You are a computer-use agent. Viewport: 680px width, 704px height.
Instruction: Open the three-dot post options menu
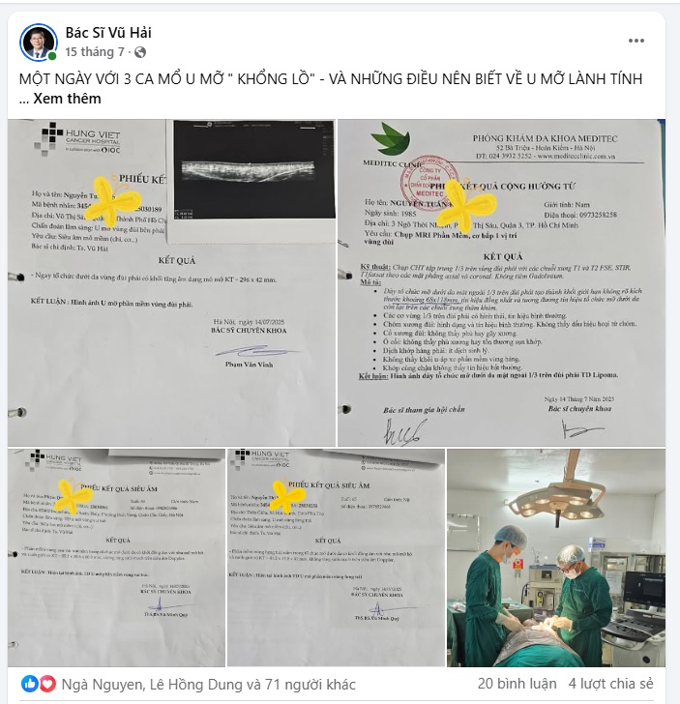636,41
